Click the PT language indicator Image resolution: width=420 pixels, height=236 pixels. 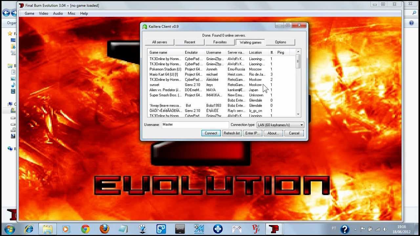tap(334, 228)
